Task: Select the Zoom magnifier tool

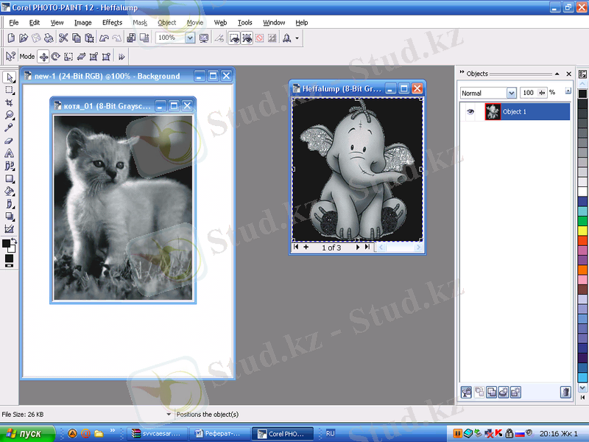Action: (x=10, y=116)
